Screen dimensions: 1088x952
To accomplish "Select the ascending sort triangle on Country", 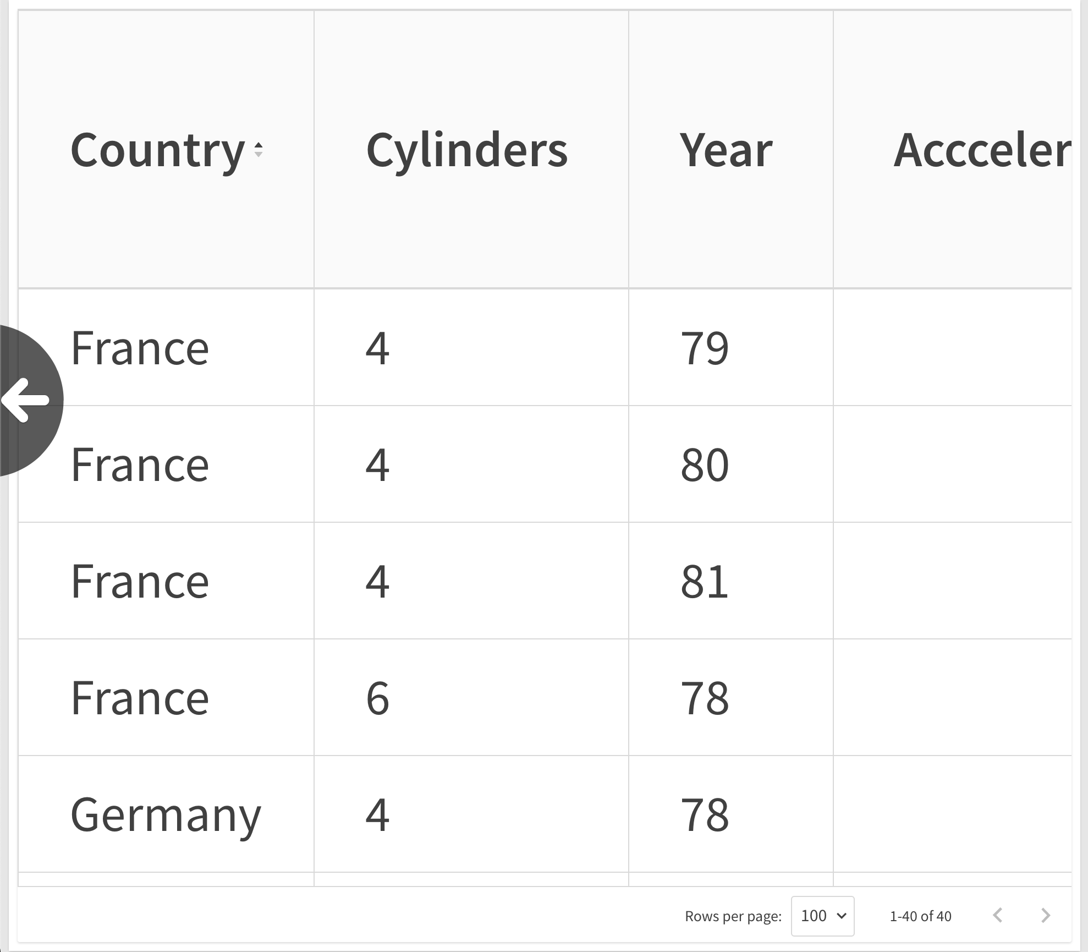I will [x=258, y=146].
